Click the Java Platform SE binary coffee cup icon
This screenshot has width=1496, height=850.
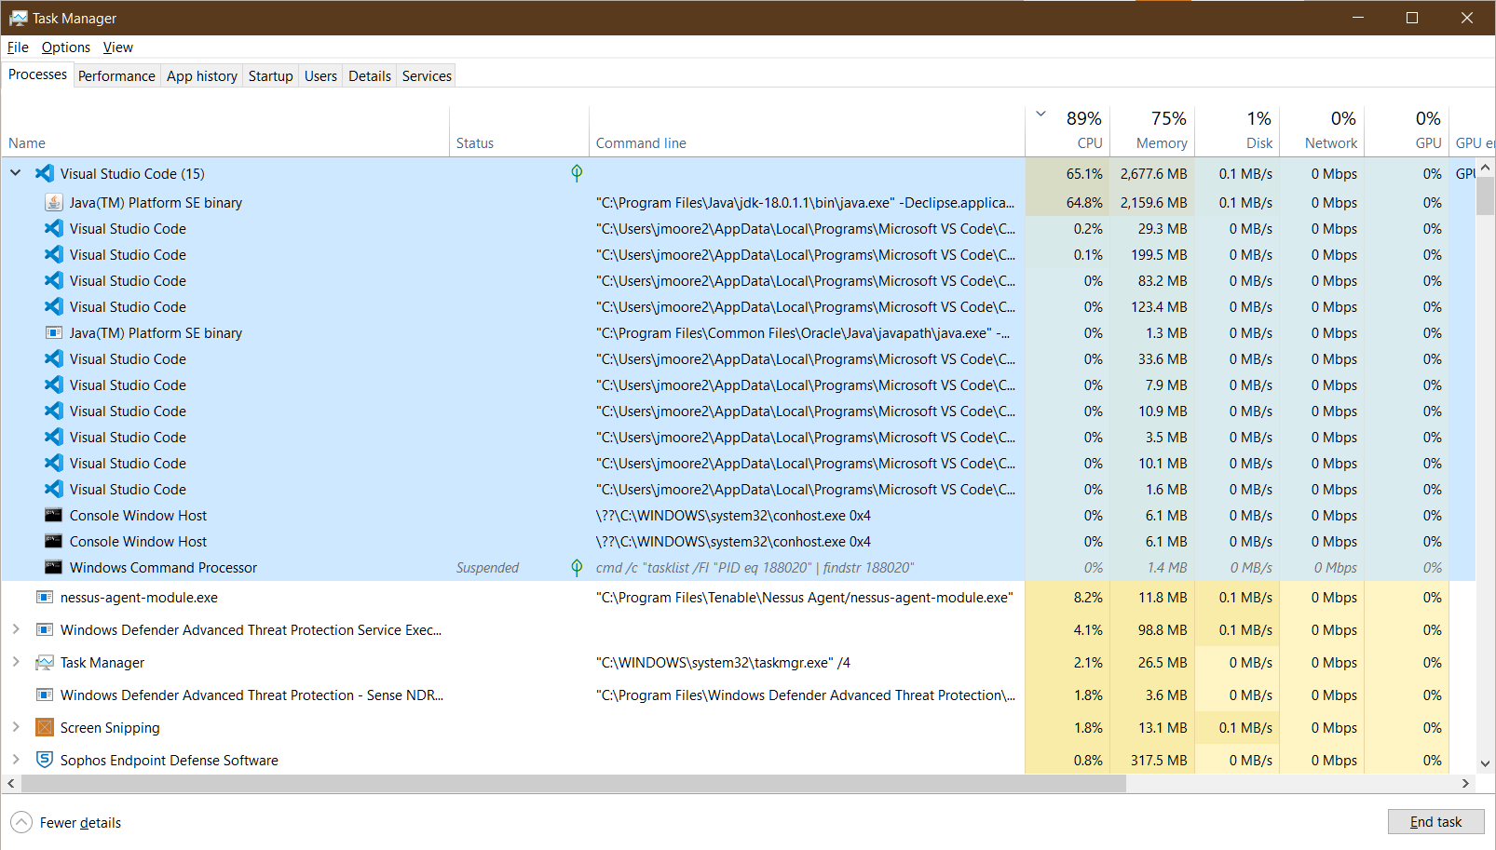53,202
